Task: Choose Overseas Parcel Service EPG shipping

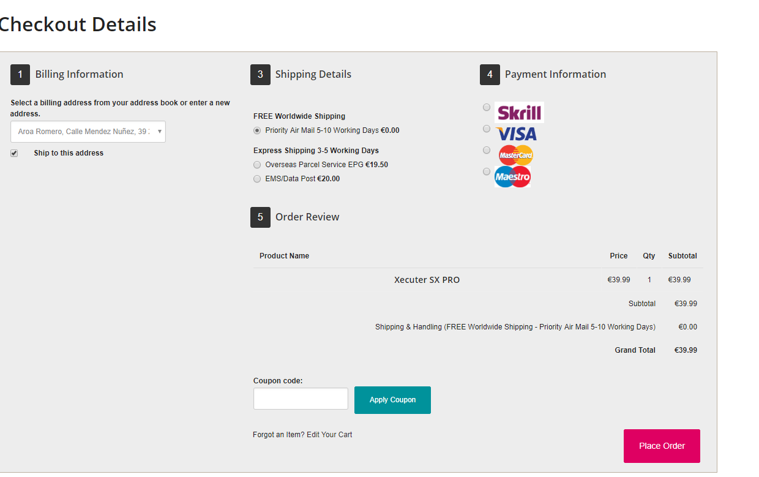Action: (x=257, y=165)
